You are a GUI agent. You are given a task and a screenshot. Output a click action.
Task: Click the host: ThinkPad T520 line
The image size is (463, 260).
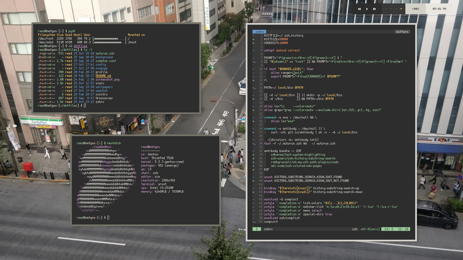click(x=157, y=158)
